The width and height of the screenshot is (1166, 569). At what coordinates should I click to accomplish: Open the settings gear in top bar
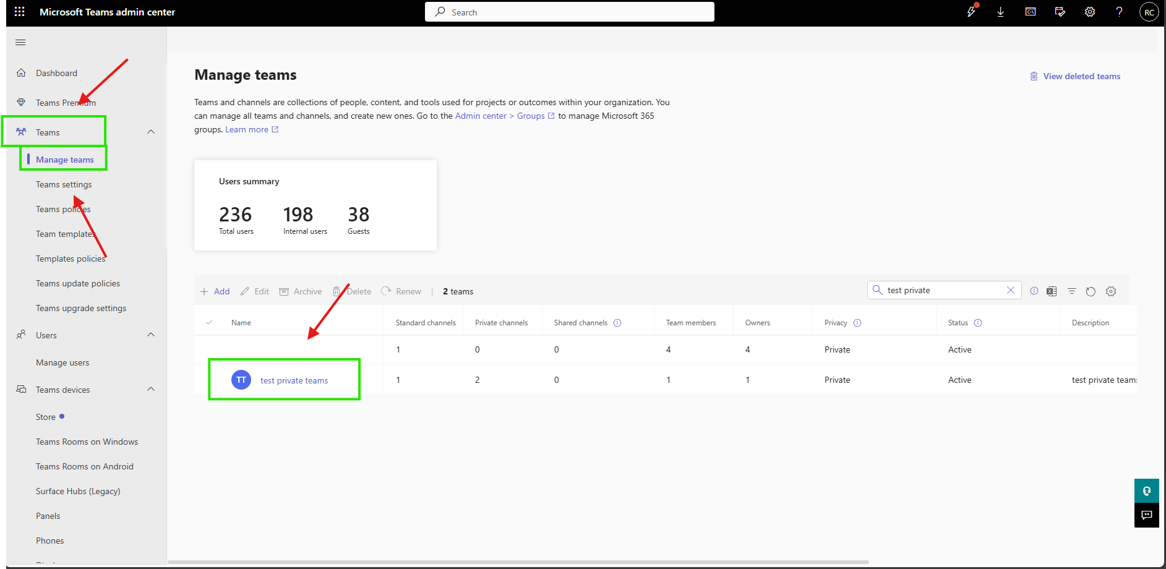tap(1090, 12)
